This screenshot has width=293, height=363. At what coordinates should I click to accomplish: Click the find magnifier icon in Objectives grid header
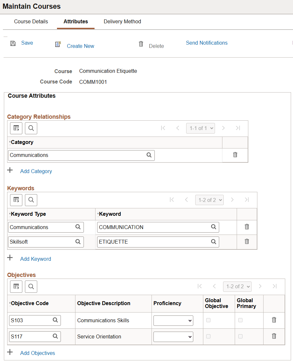[x=31, y=286]
